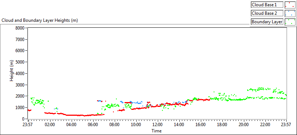Screen dimensions: 297x135
Task: Click the 3000 value on height axis
Action: tap(20, 85)
